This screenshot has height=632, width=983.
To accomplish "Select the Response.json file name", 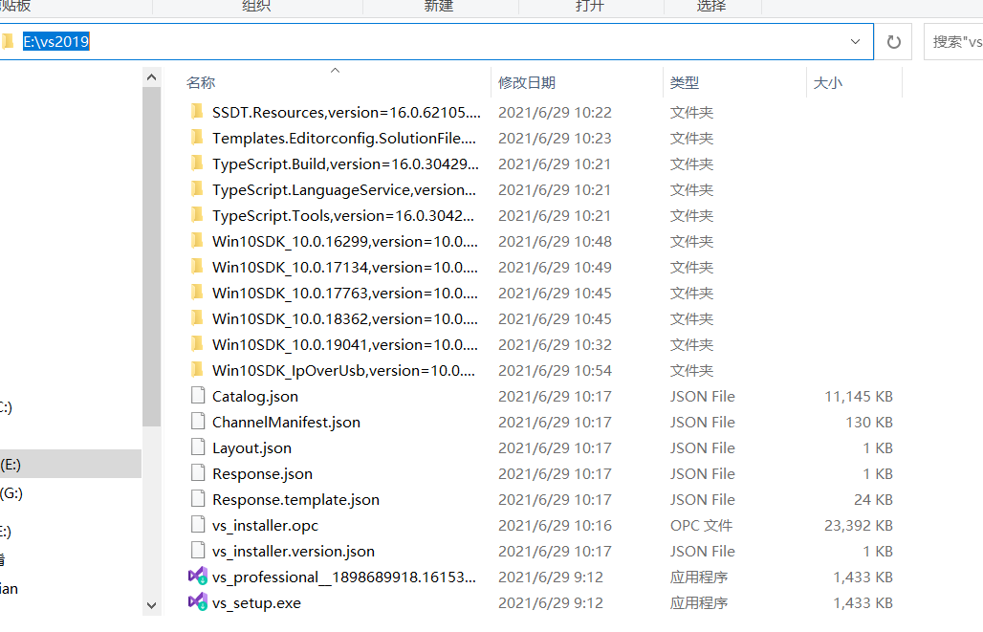I will point(262,473).
